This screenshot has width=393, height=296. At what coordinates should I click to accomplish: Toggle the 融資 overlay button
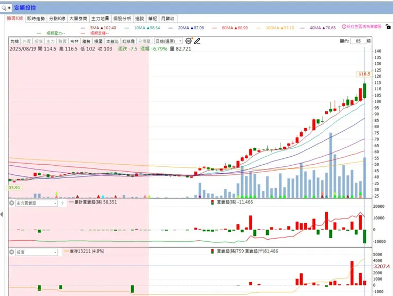pyautogui.click(x=62, y=41)
